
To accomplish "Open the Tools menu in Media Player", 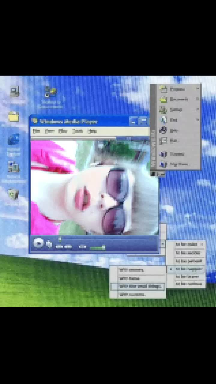I will pyautogui.click(x=77, y=131).
